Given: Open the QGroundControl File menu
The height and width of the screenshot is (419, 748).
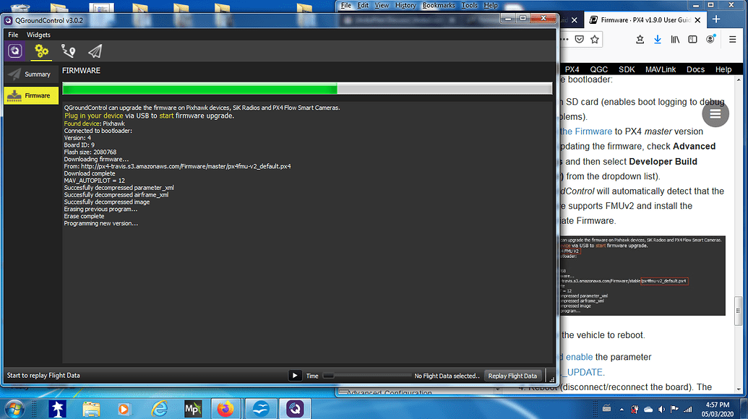Looking at the screenshot, I should coord(13,35).
